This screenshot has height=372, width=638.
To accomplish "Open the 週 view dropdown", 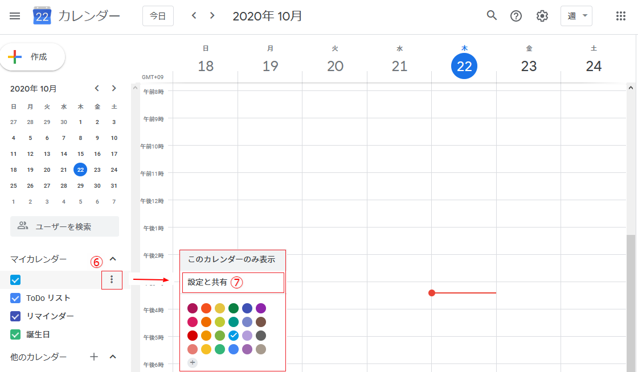I will coord(576,16).
